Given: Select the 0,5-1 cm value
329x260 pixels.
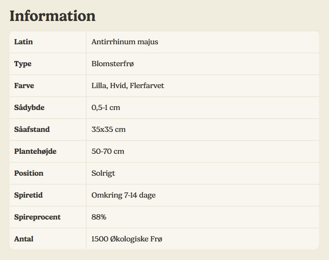Looking at the screenshot, I should pyautogui.click(x=106, y=108).
